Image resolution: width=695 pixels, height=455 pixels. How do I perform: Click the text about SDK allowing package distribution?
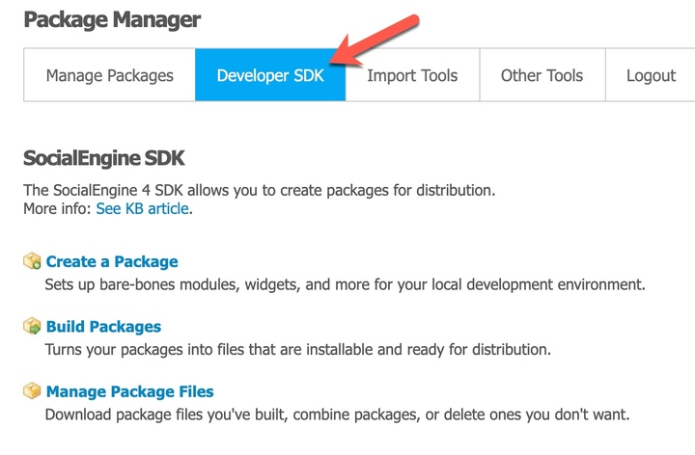pos(260,190)
